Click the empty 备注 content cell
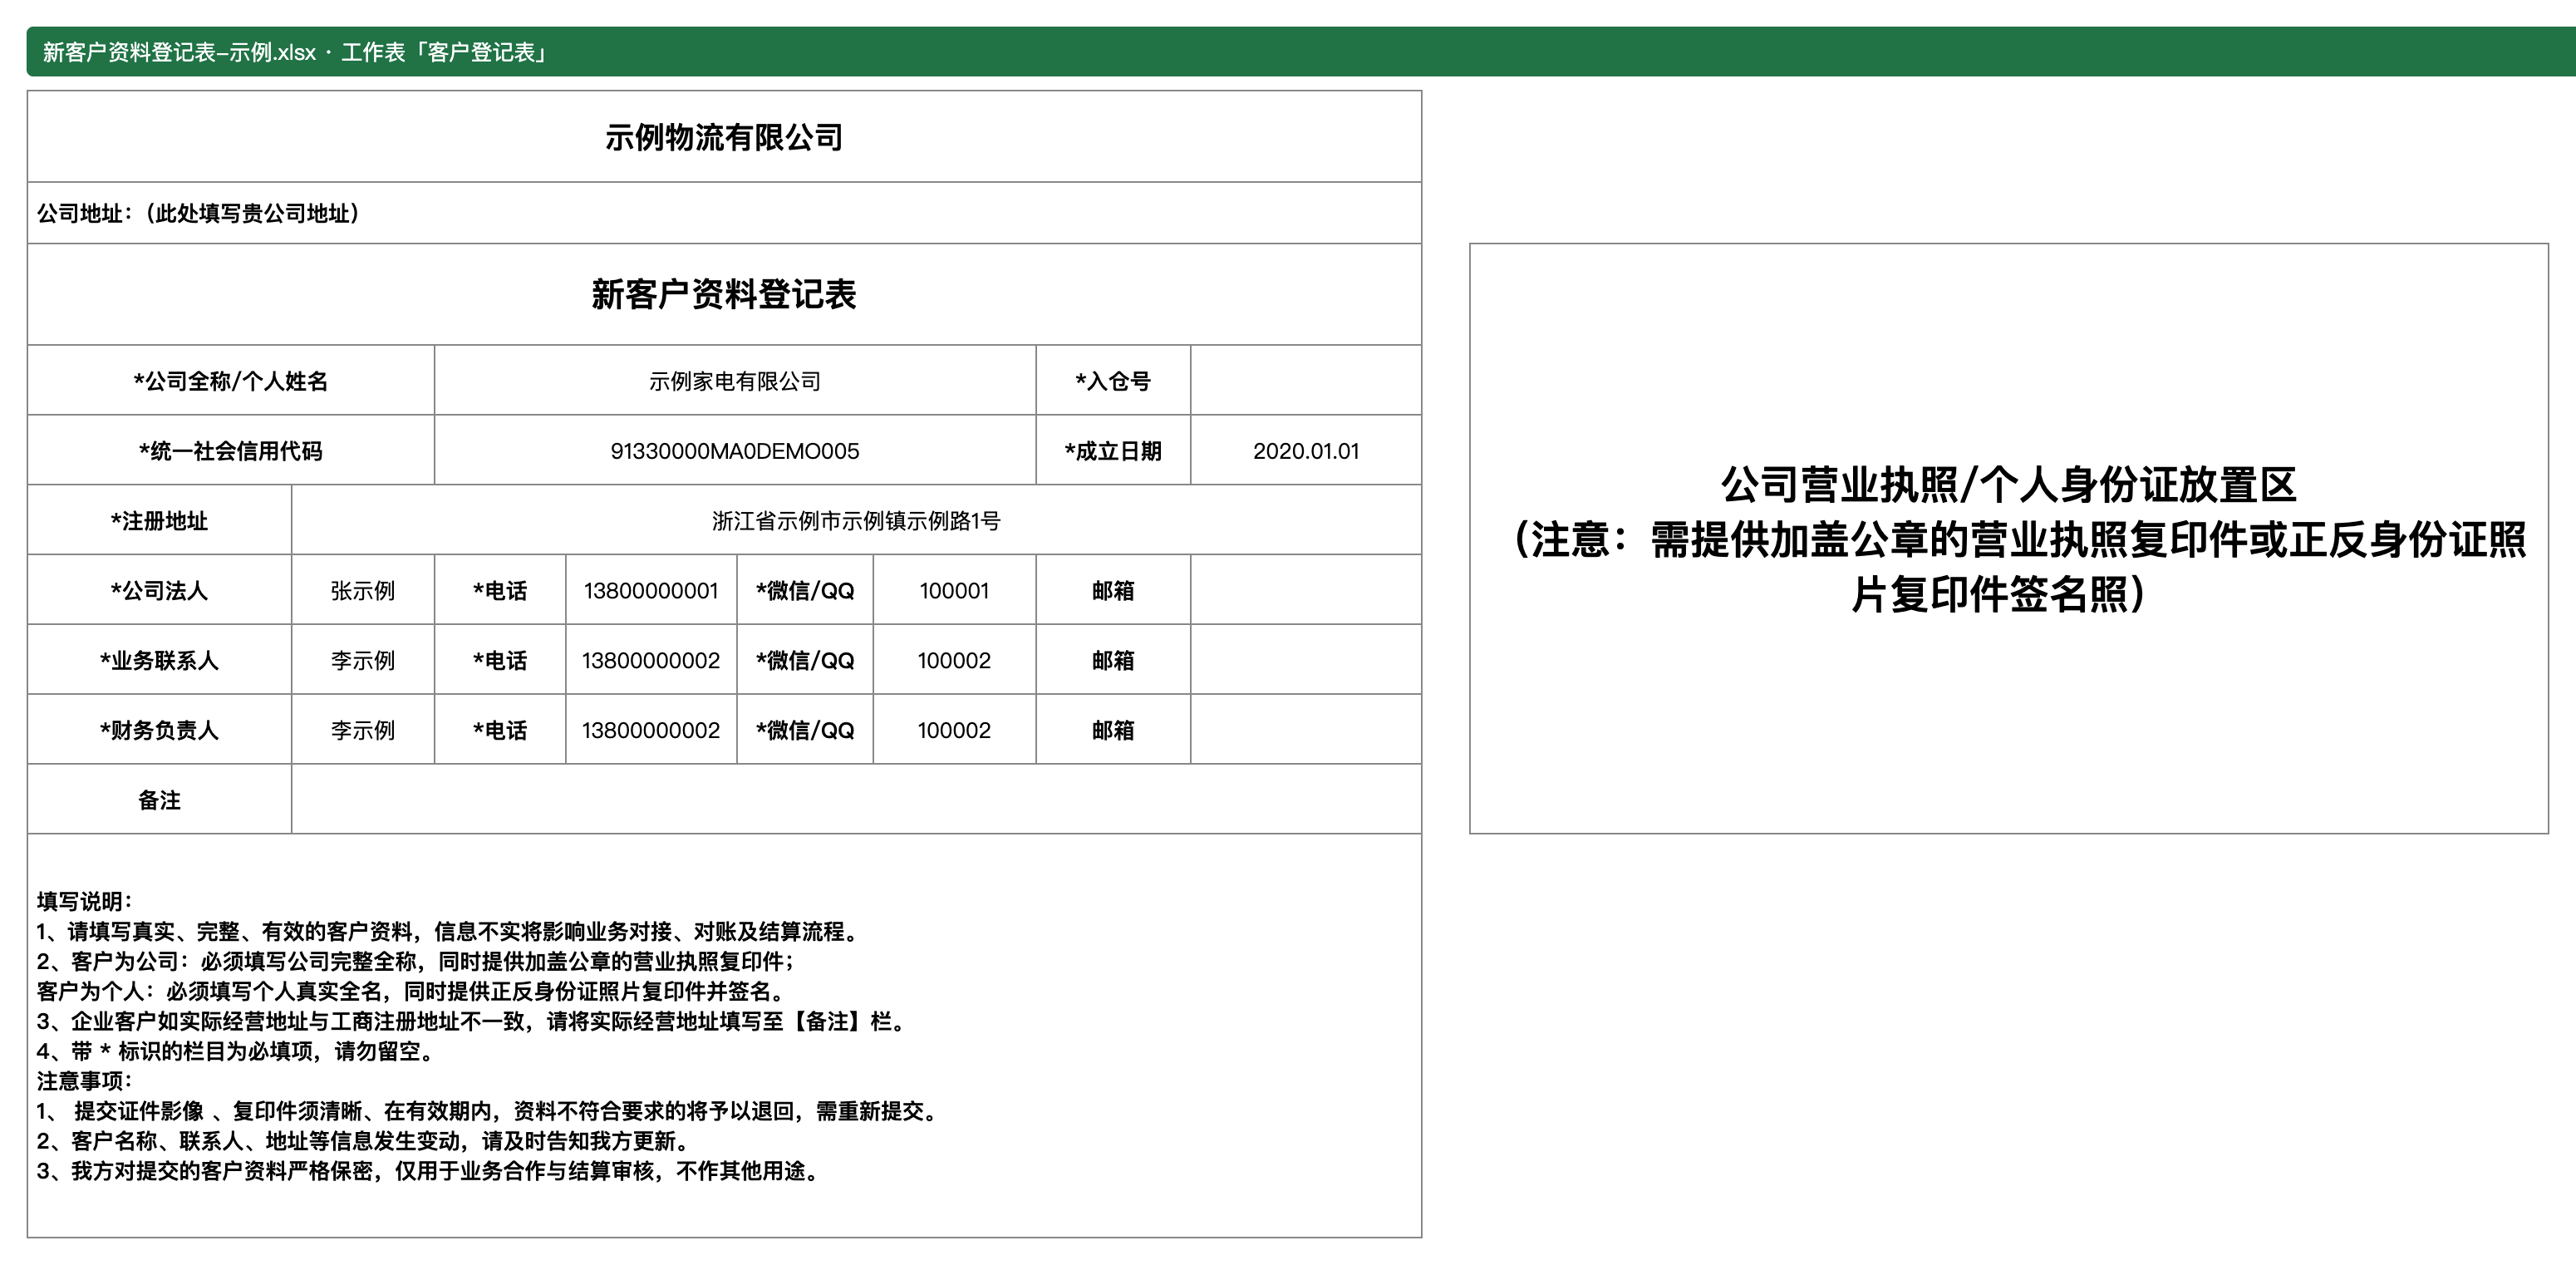The width and height of the screenshot is (2576, 1265). (856, 800)
